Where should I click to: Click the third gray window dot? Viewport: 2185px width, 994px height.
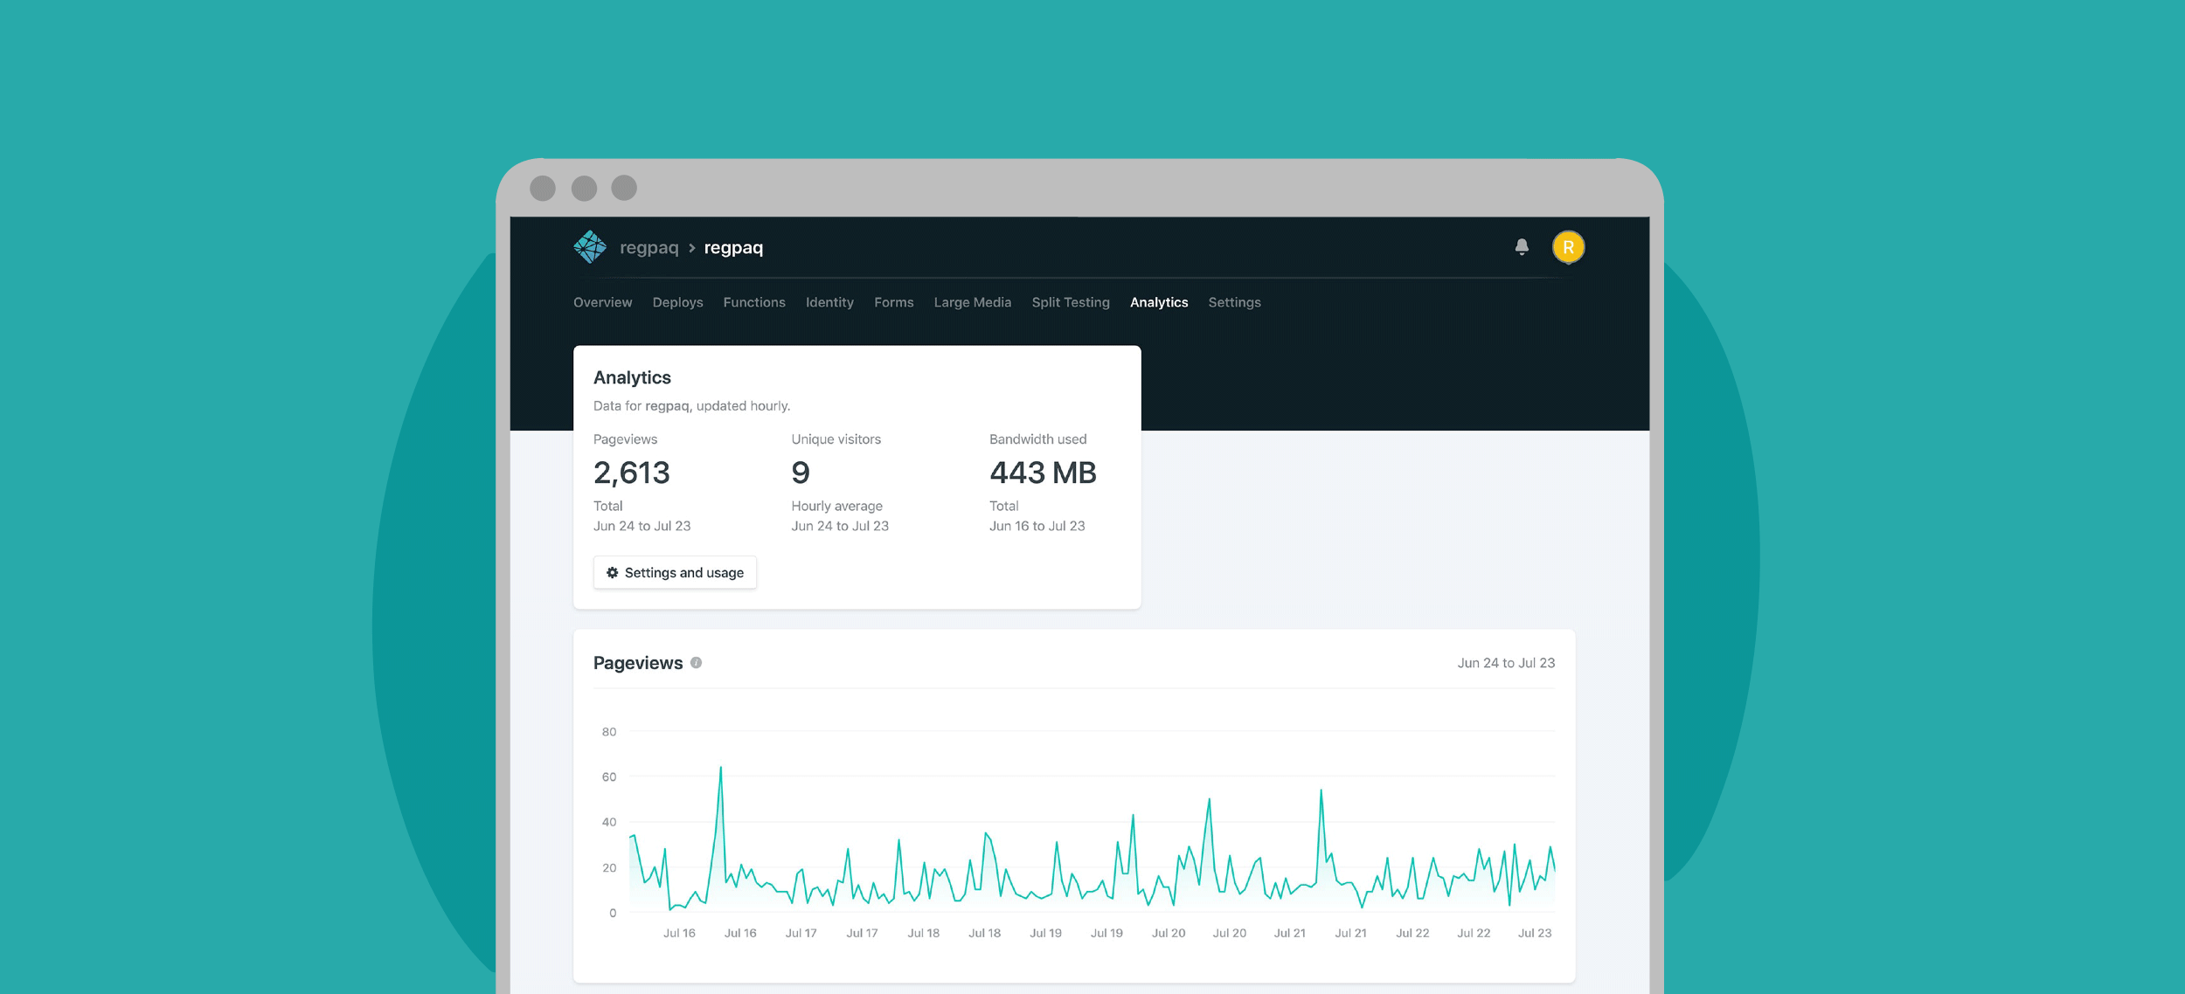(x=624, y=188)
